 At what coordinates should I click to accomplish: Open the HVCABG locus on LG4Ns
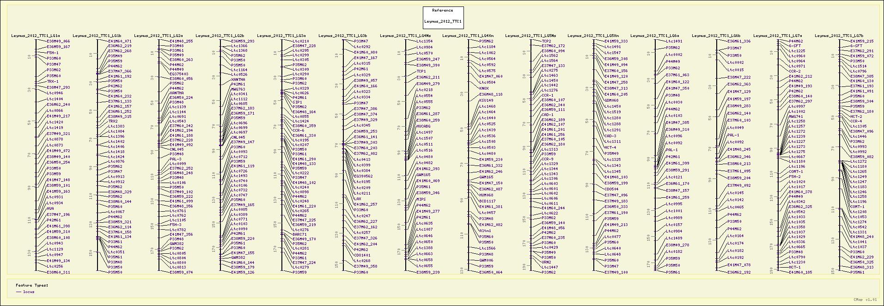pyautogui.click(x=423, y=126)
